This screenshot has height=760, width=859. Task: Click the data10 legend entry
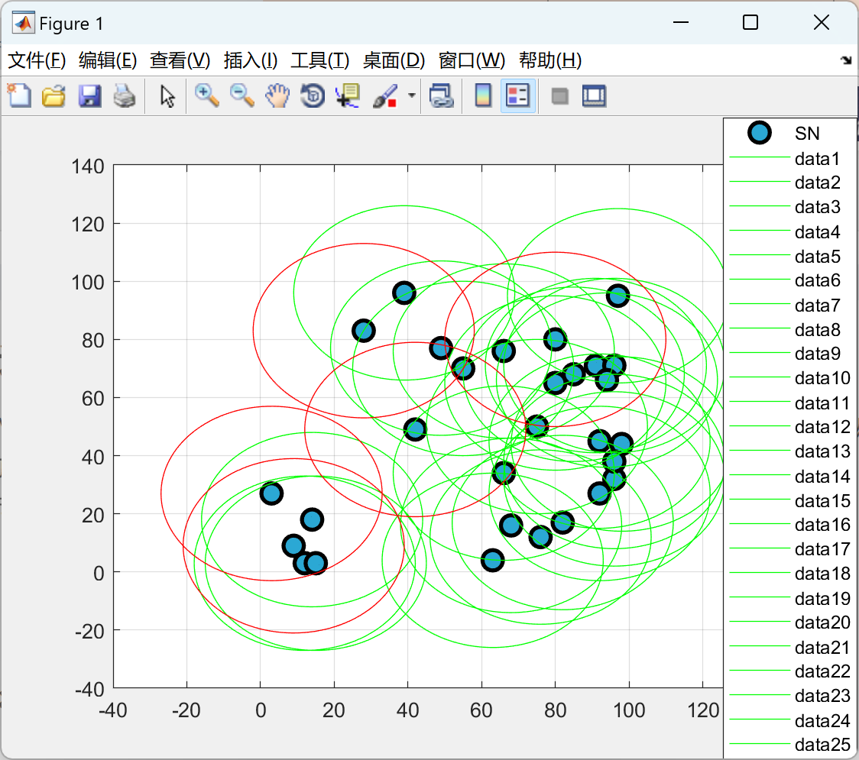coord(822,378)
